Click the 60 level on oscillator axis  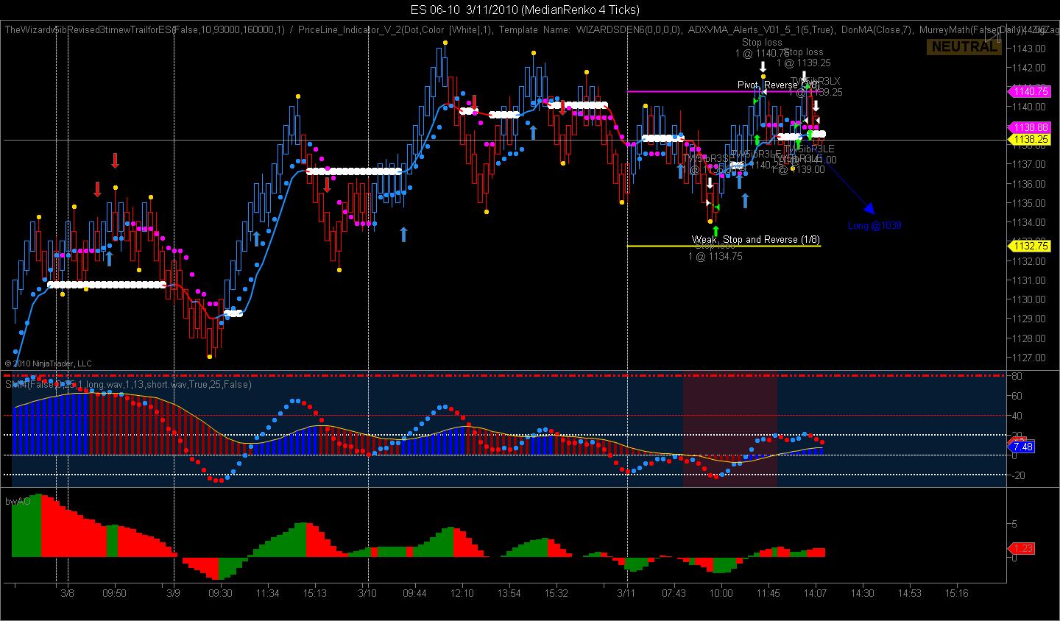point(1018,396)
